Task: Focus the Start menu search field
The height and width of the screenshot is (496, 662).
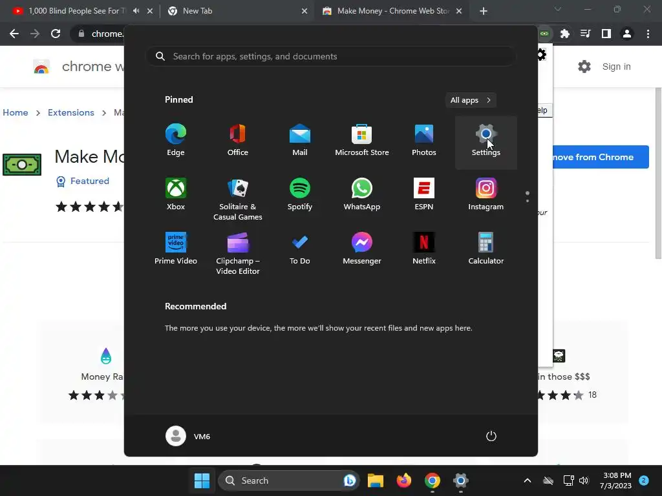Action: click(331, 57)
